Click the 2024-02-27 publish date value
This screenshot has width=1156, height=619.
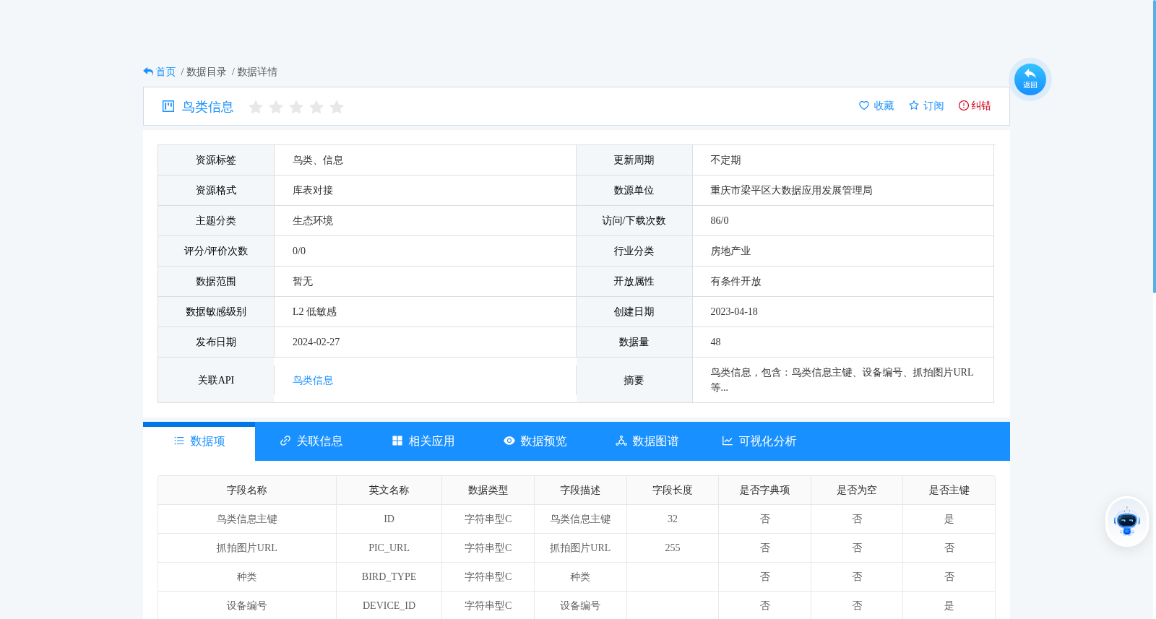coord(316,342)
